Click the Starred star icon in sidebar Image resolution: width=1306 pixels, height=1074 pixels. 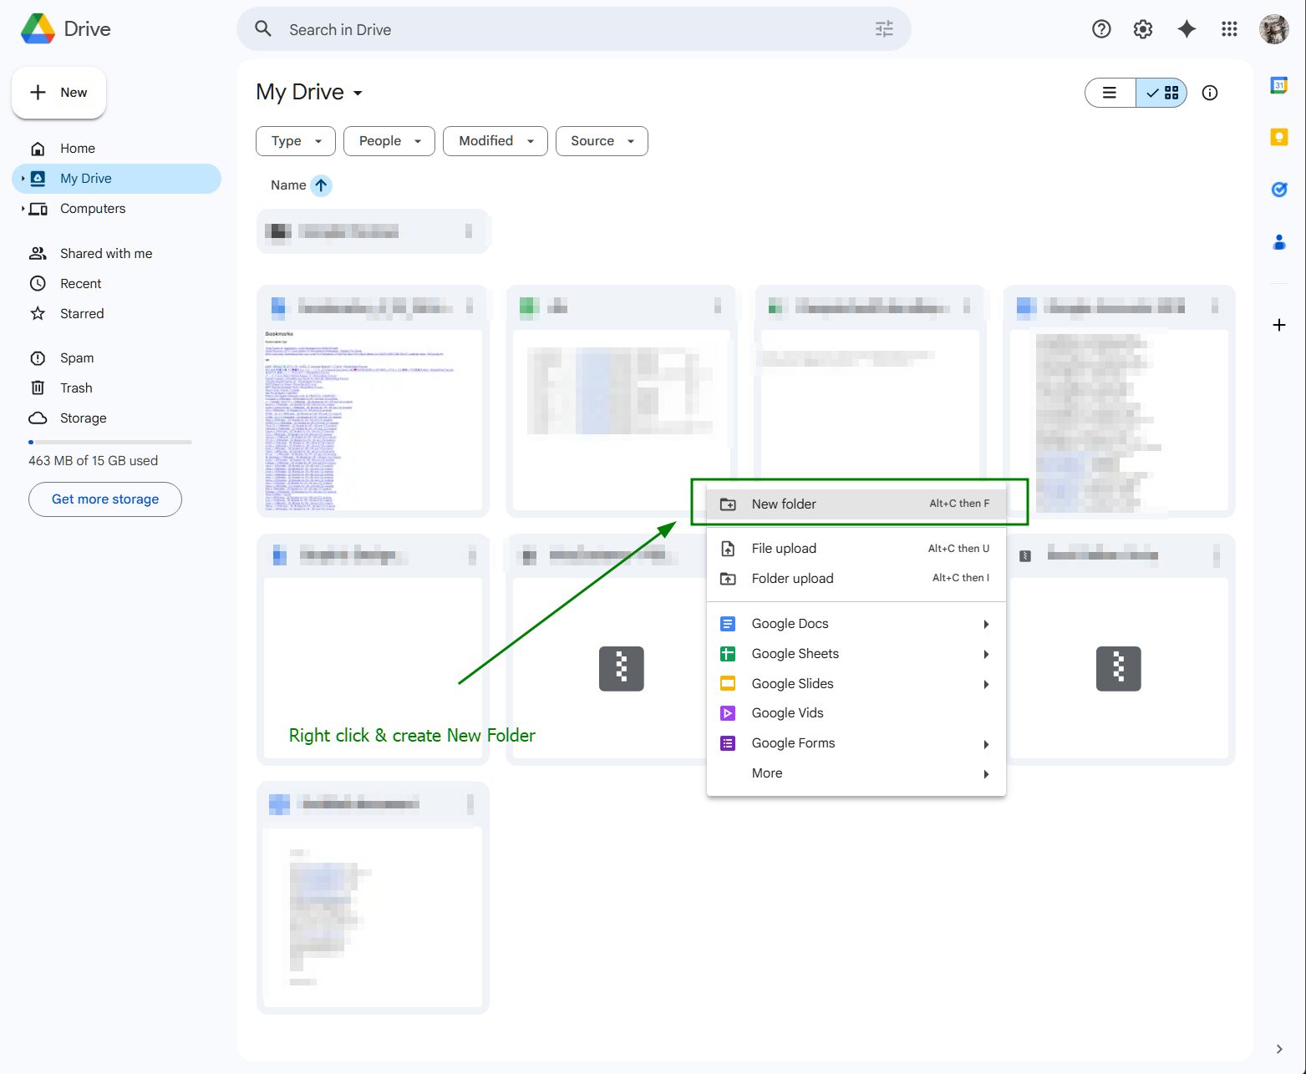pyautogui.click(x=38, y=314)
